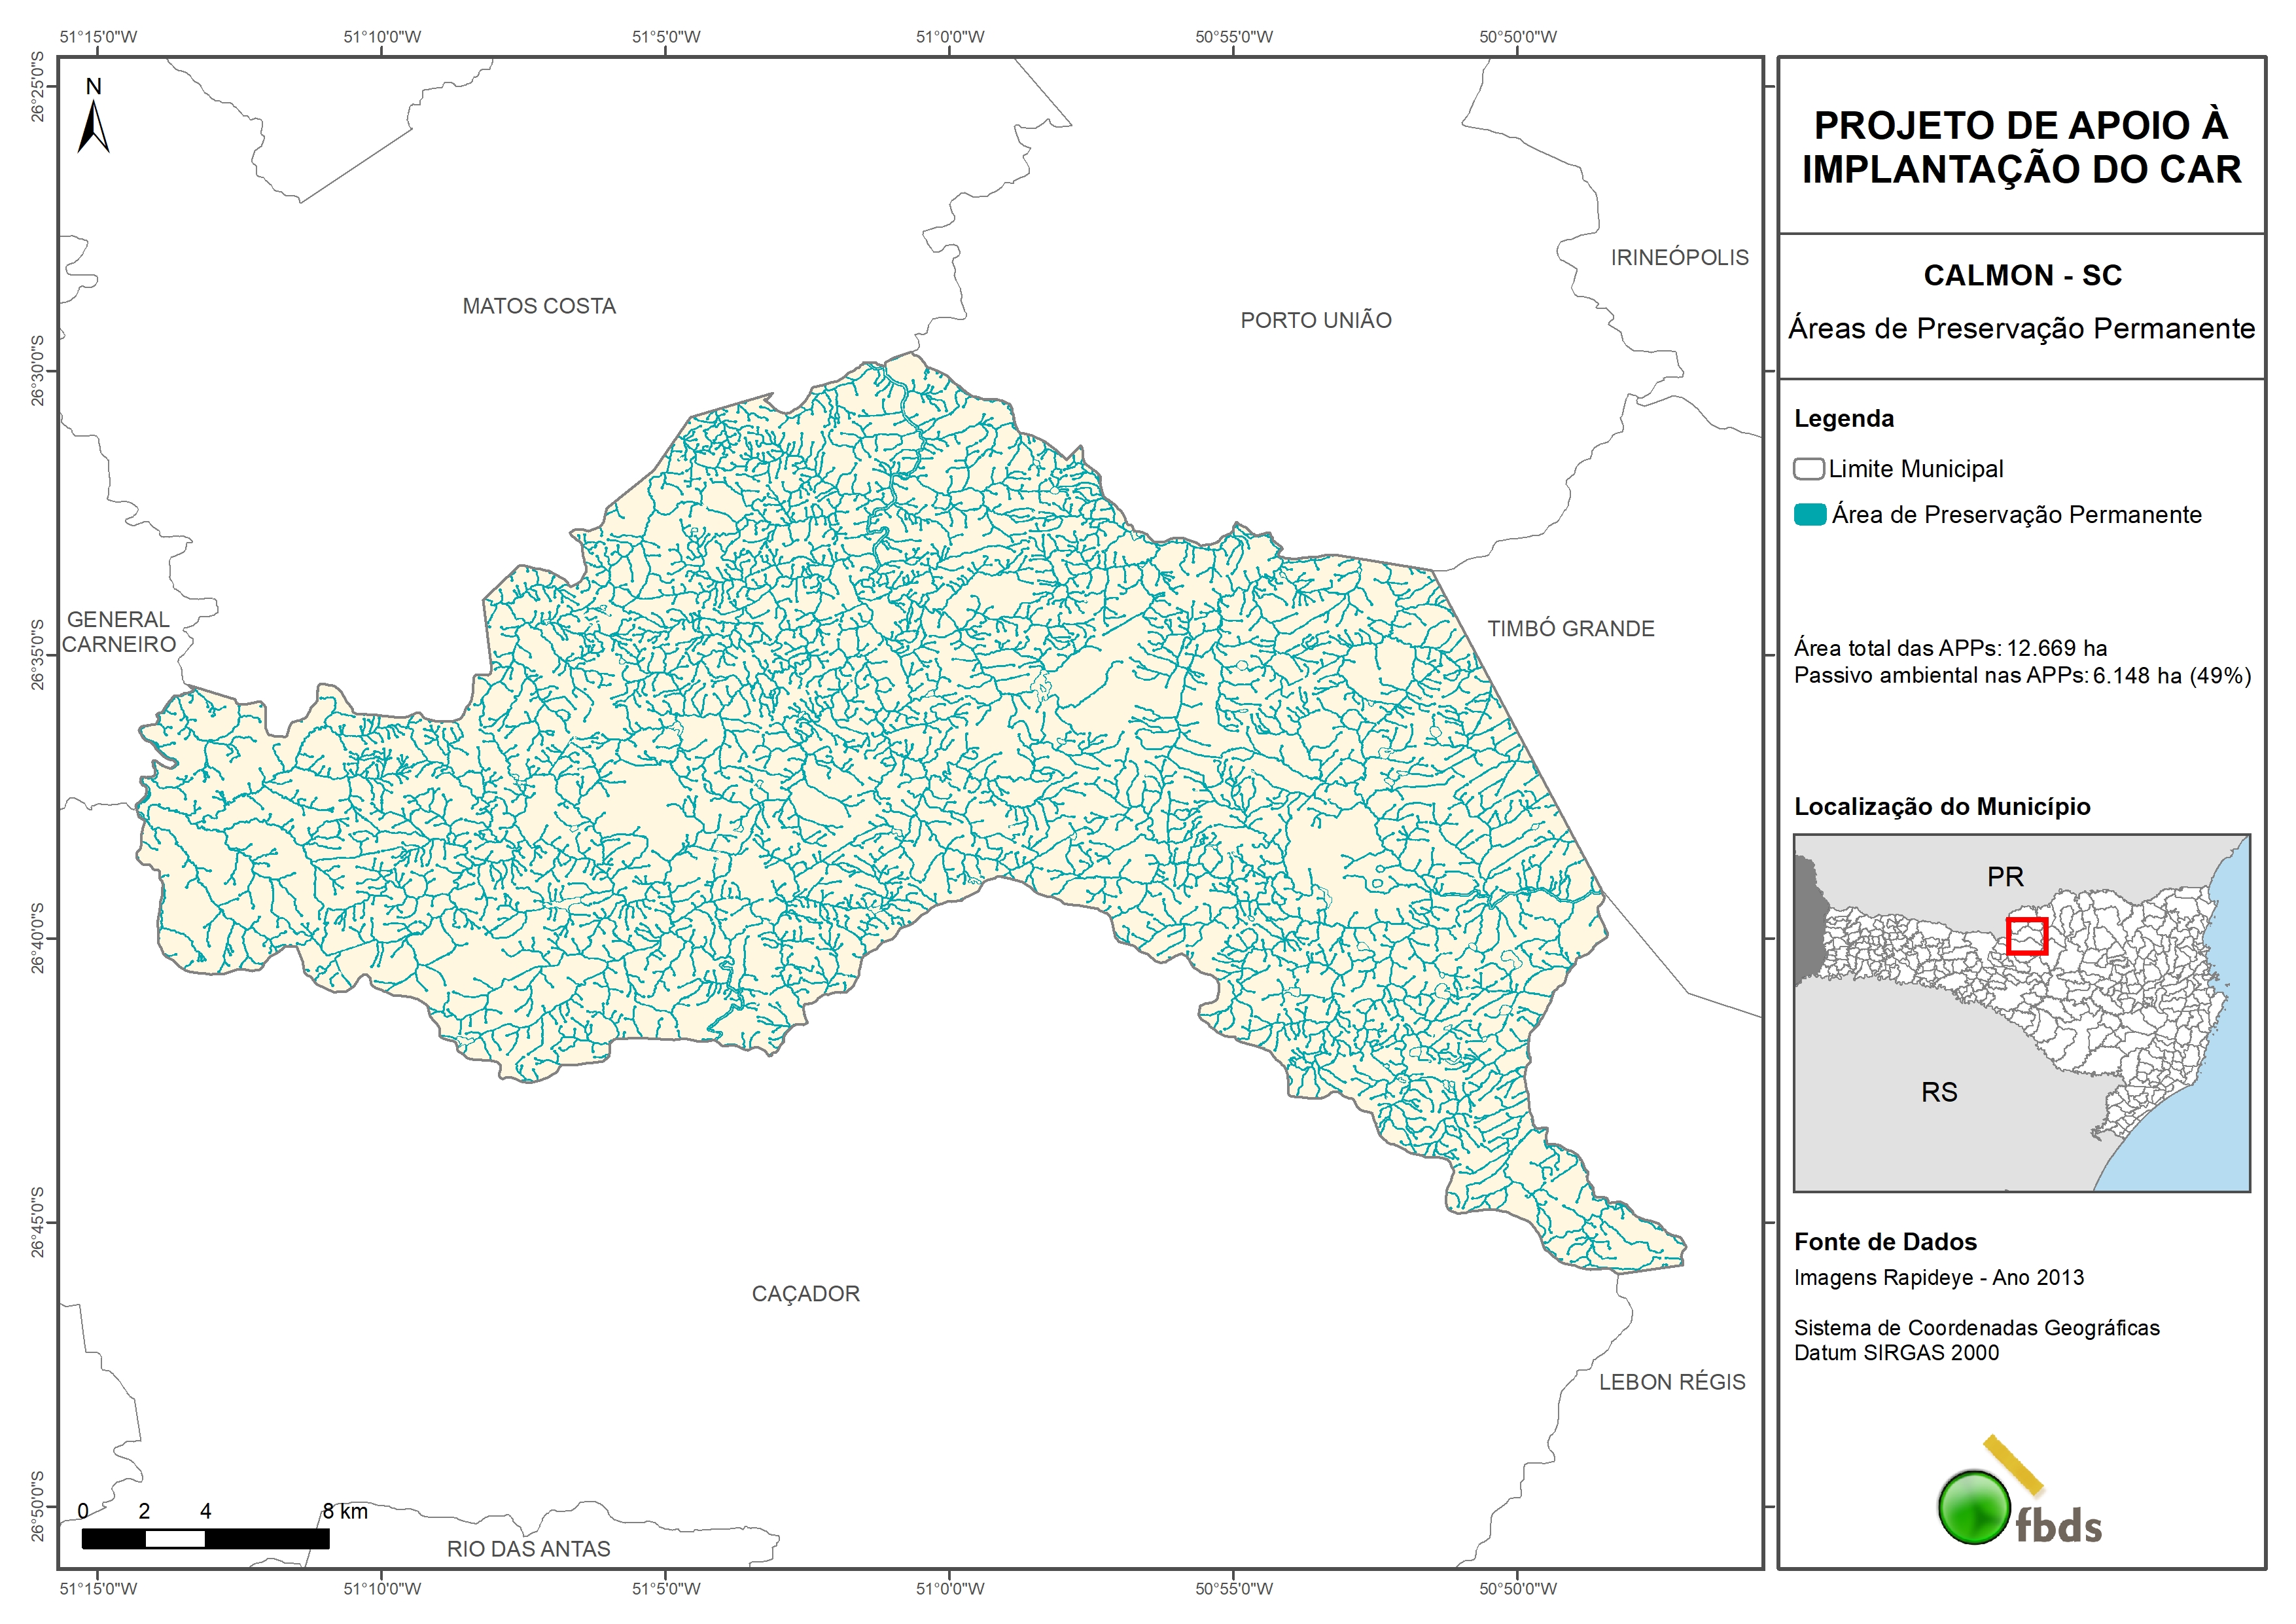2296x1624 pixels.
Task: Click the Fonte de Dados heading
Action: (1885, 1242)
